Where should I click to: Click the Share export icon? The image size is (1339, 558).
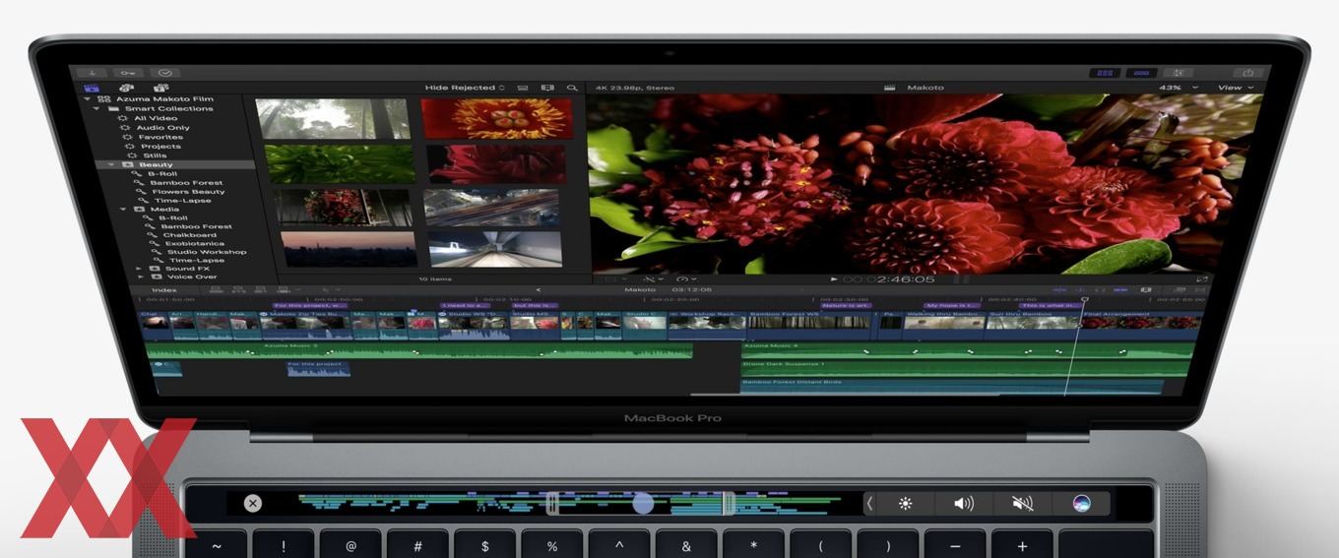coord(1248,73)
